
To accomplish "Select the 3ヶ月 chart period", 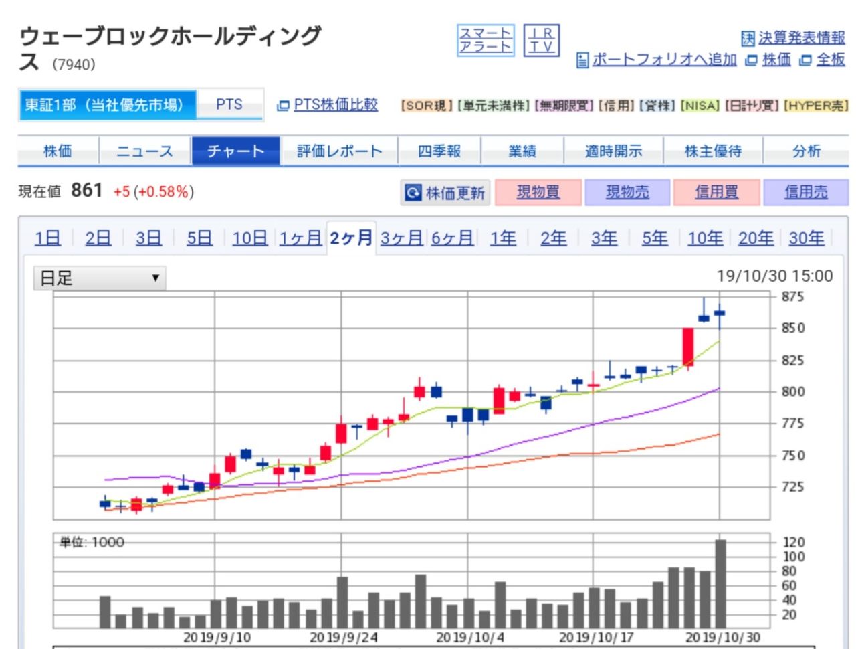I will [x=402, y=238].
